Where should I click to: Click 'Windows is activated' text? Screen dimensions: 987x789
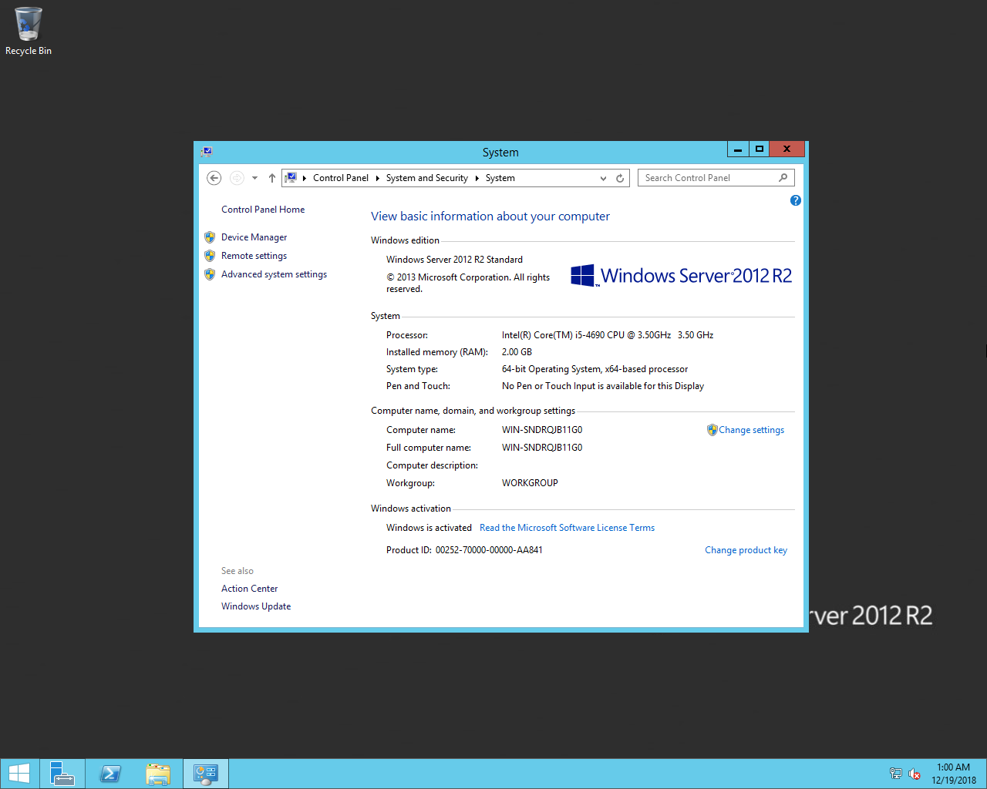[x=429, y=528]
